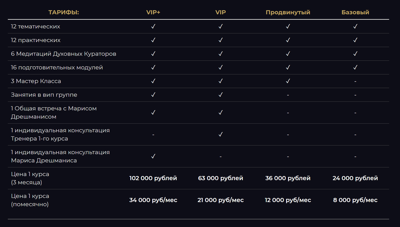Image resolution: width=400 pixels, height=227 pixels.
Task: Click the 12 000 руб/мес price
Action: (x=288, y=200)
